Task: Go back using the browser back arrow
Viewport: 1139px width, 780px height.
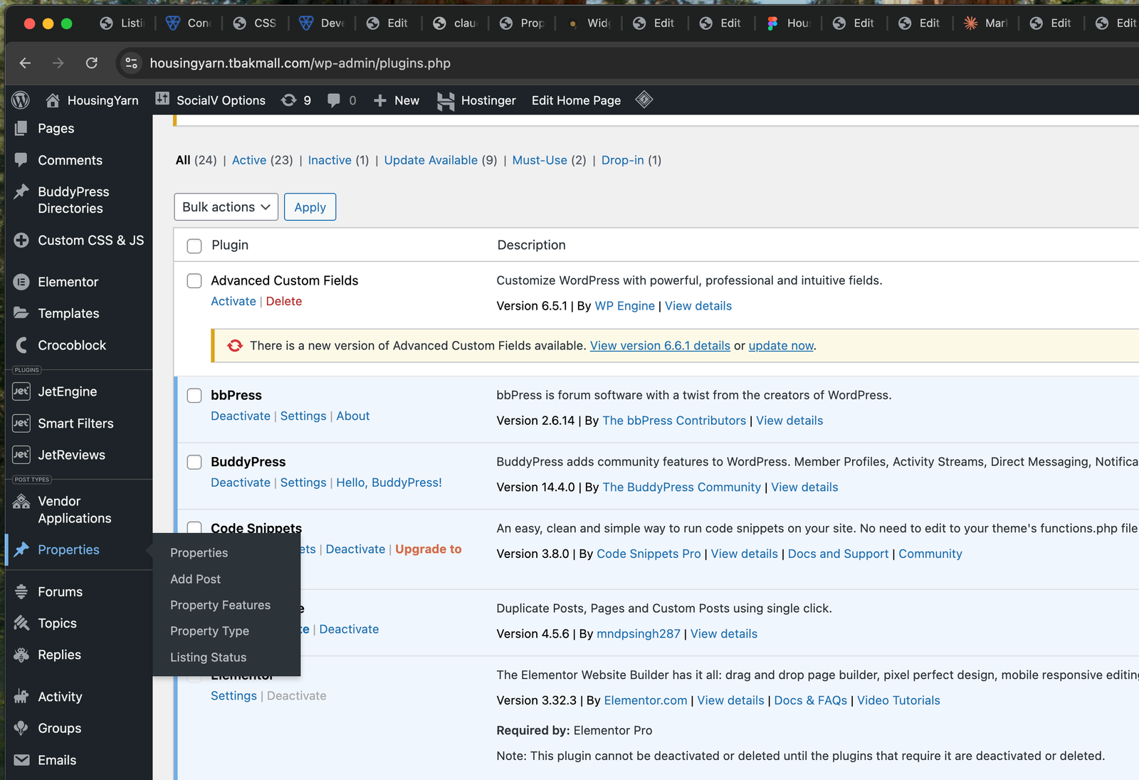Action: (x=26, y=63)
